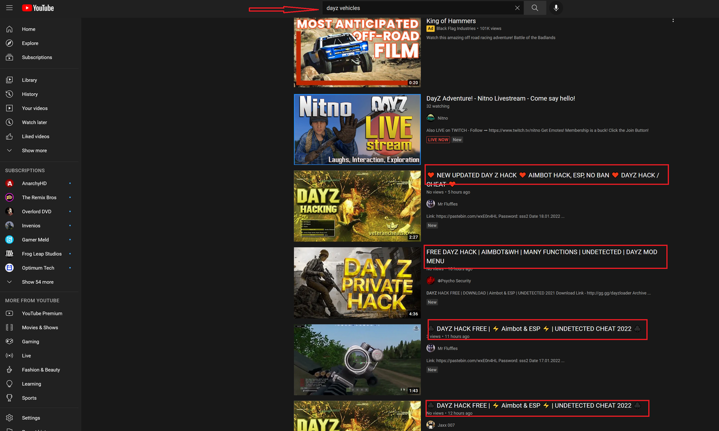Click AnarchyHD channel avatar
The width and height of the screenshot is (719, 431).
click(x=10, y=184)
